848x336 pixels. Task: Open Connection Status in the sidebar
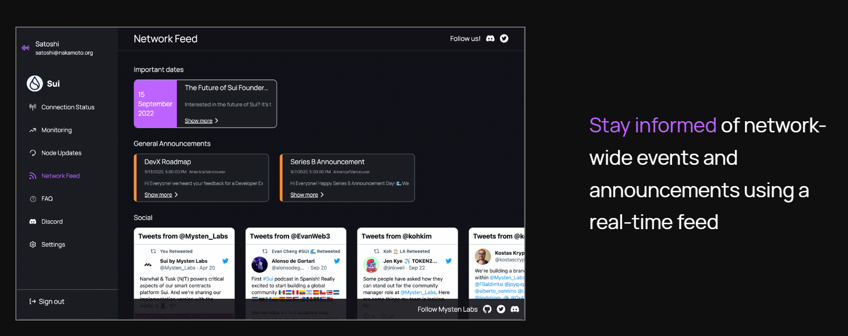click(x=67, y=107)
